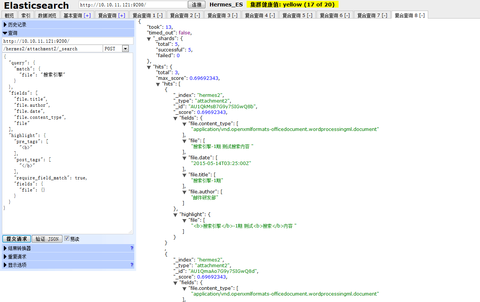Viewport: 480px width, 302px height.
Task: Open the 概览 tab
Action: (x=9, y=15)
